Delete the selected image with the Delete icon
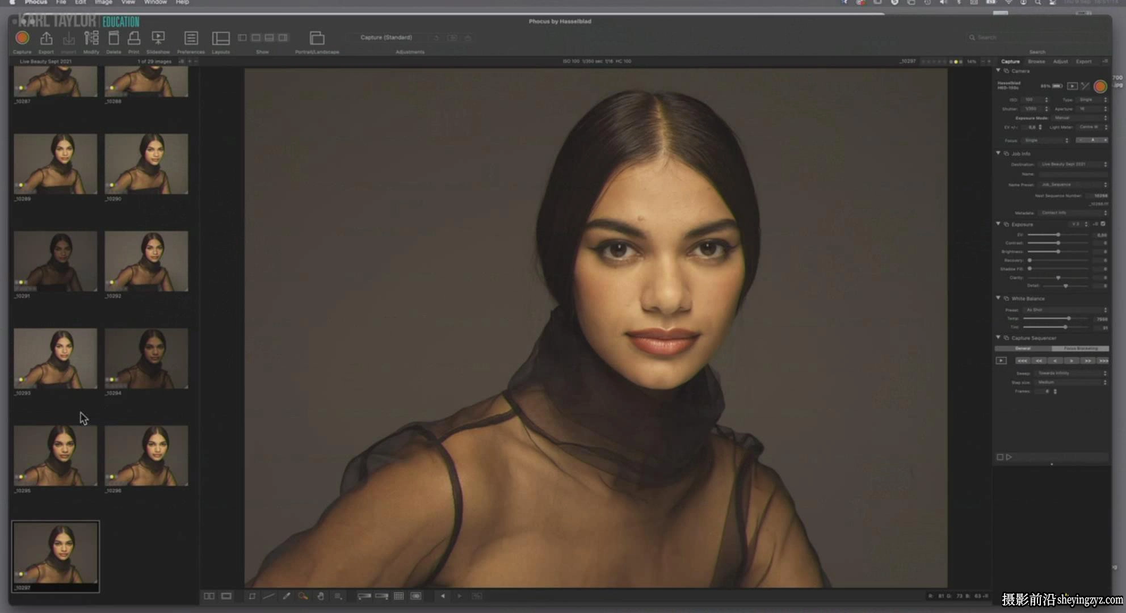The image size is (1126, 613). point(114,38)
